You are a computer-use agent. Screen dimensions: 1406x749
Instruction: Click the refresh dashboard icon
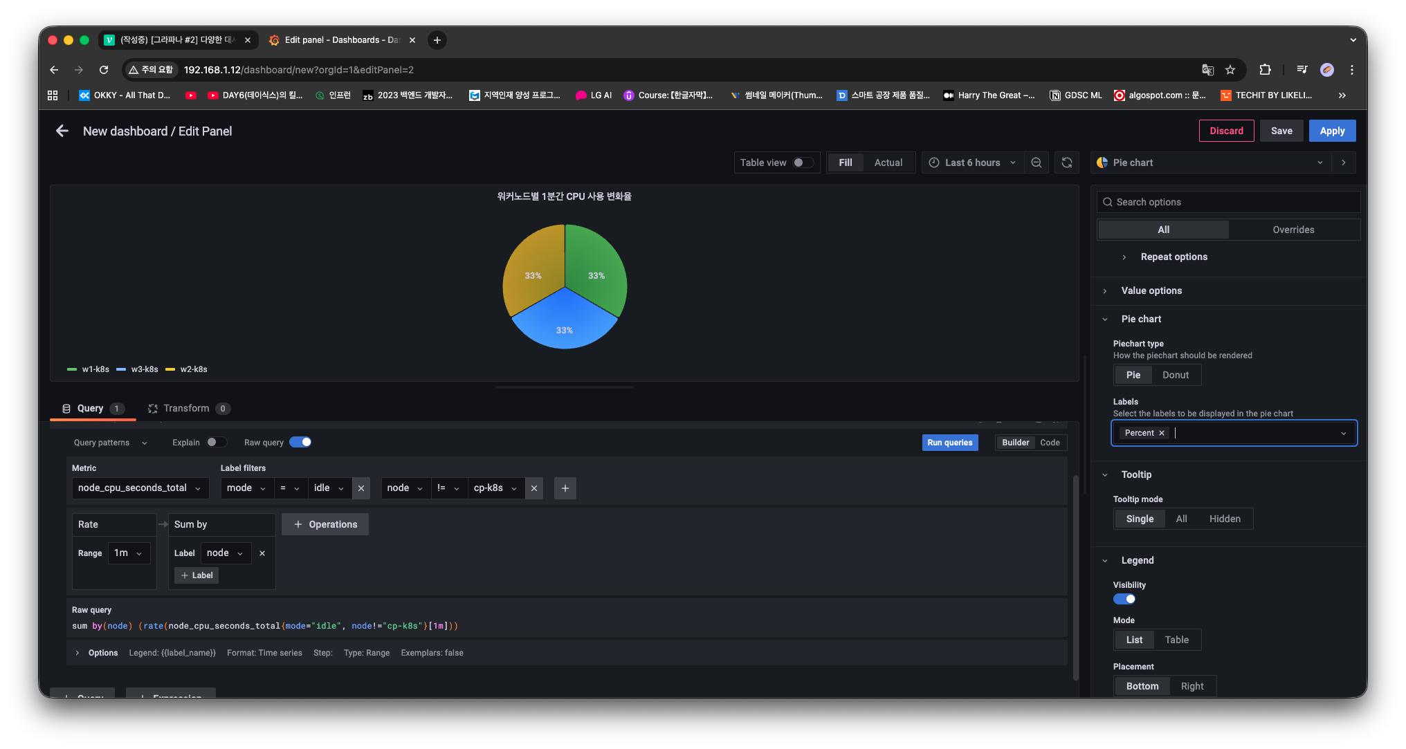coord(1066,163)
